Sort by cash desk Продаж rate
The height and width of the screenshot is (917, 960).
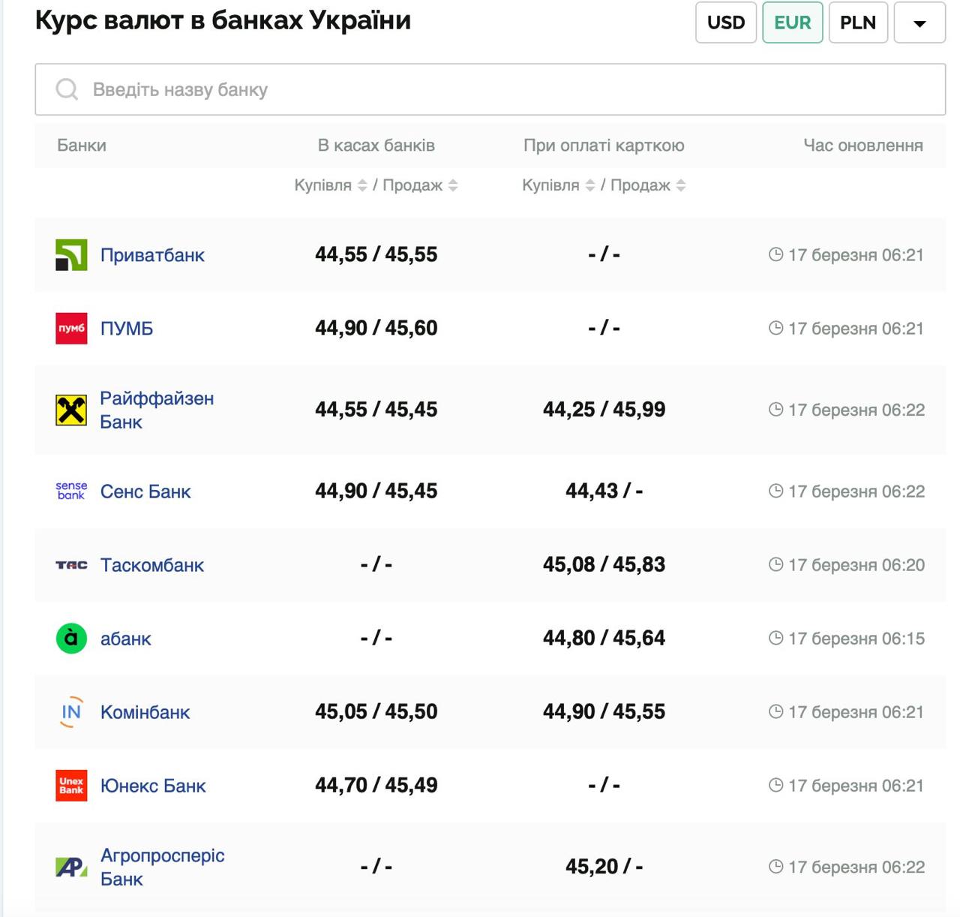(x=453, y=185)
